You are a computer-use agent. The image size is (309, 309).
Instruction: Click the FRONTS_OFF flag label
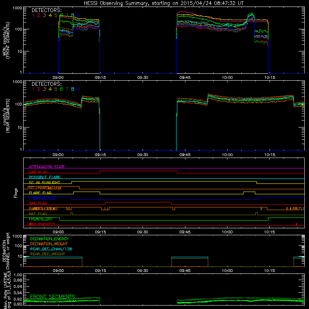41,219
